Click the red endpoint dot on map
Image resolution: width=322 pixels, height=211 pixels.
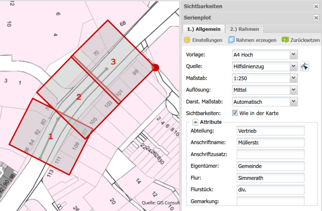click(156, 68)
